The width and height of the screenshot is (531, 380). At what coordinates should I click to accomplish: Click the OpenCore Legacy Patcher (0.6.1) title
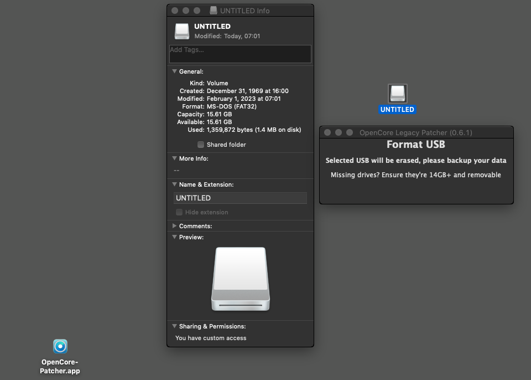[416, 132]
